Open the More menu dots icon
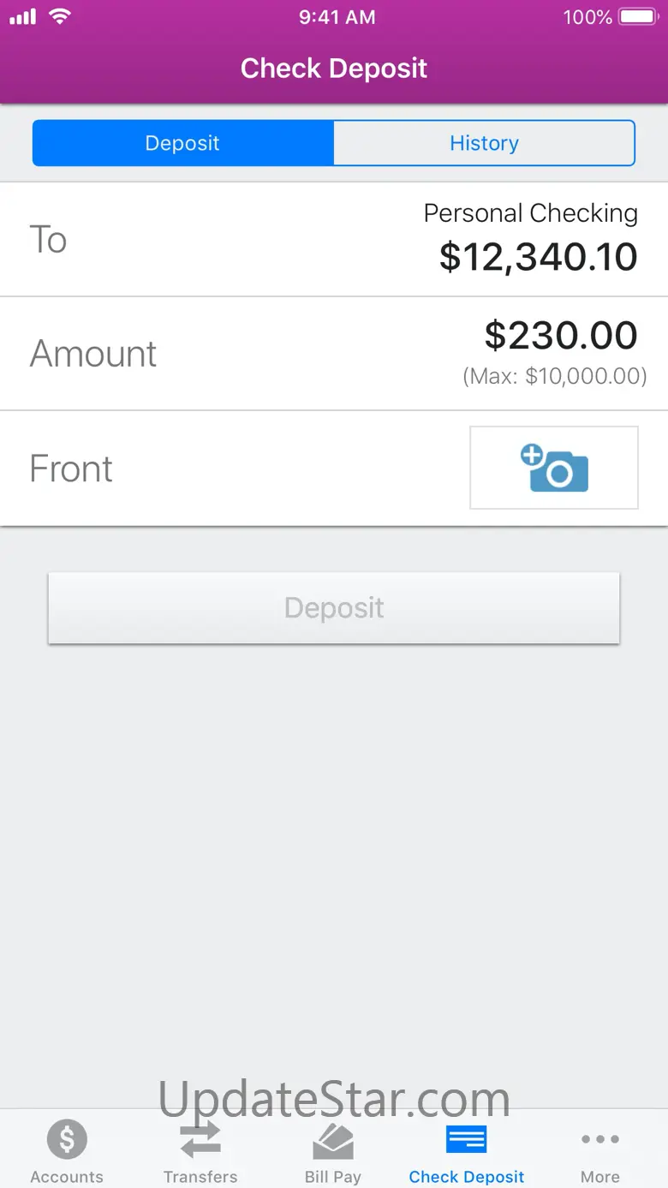 click(599, 1139)
